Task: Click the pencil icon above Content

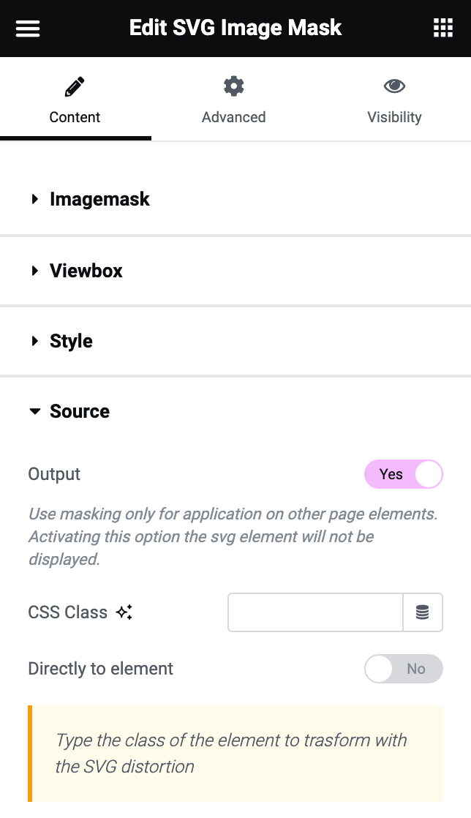Action: tap(74, 86)
